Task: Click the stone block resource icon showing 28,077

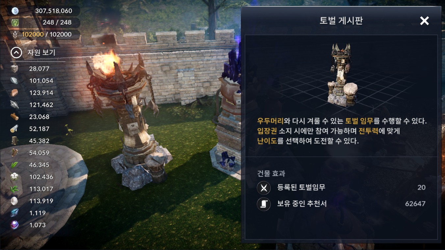Action: (14, 69)
